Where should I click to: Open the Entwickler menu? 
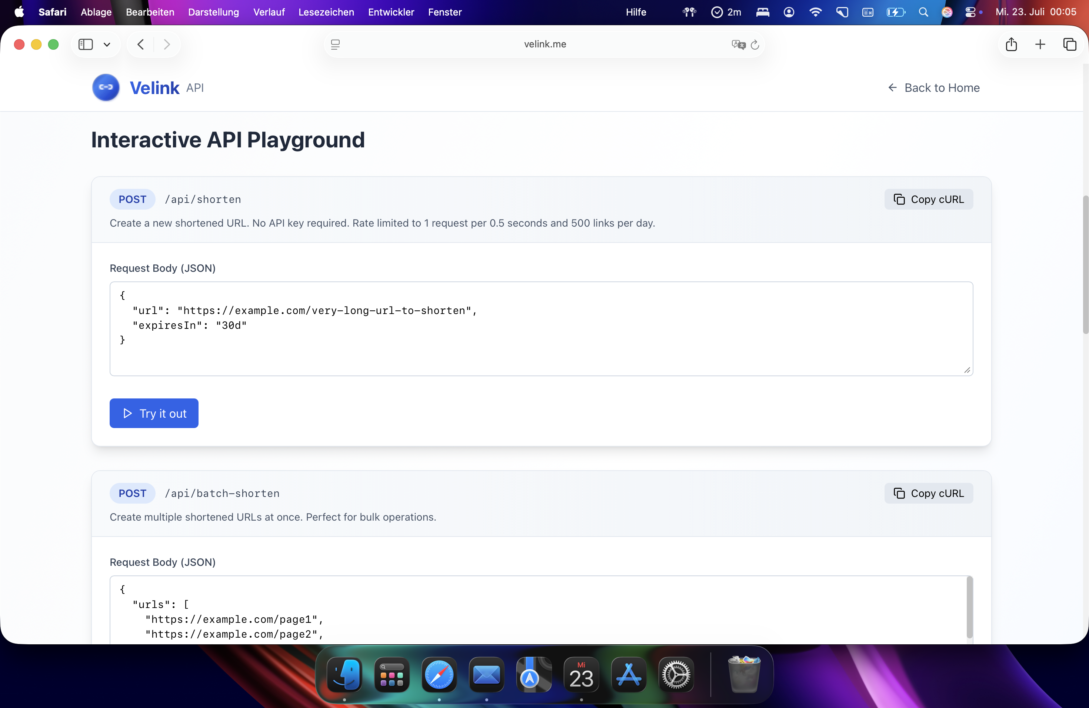tap(391, 12)
